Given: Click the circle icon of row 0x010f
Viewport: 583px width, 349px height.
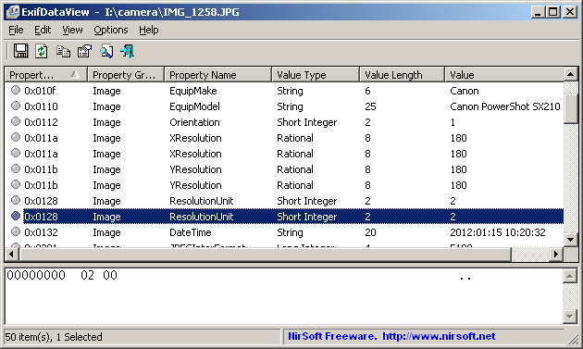Looking at the screenshot, I should click(x=15, y=90).
